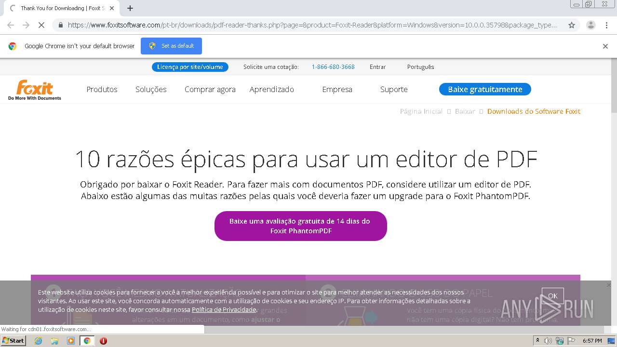617x347 pixels.
Task: Open the Suporte menu
Action: click(x=394, y=89)
